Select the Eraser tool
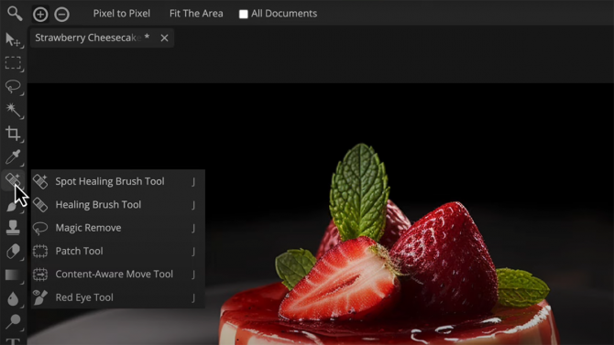The image size is (614, 345). (14, 251)
